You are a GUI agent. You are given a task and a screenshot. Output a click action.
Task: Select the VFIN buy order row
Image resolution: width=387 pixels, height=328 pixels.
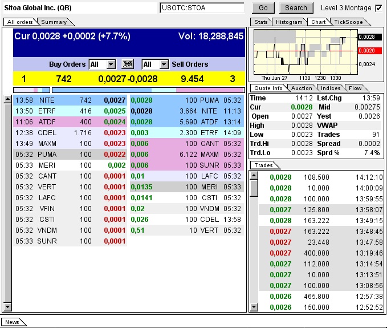pos(70,209)
